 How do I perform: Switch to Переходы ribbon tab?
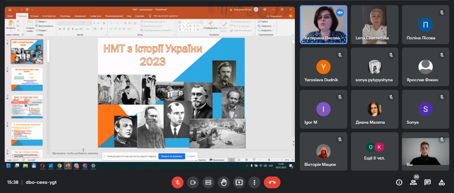click(x=65, y=16)
